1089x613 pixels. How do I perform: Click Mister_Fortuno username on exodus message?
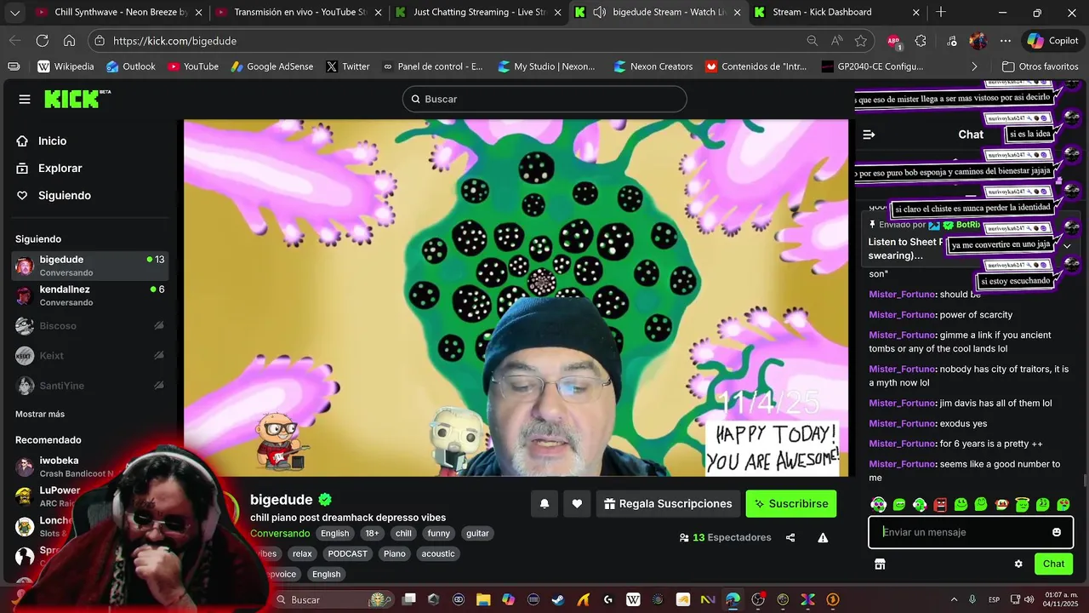[x=902, y=423]
